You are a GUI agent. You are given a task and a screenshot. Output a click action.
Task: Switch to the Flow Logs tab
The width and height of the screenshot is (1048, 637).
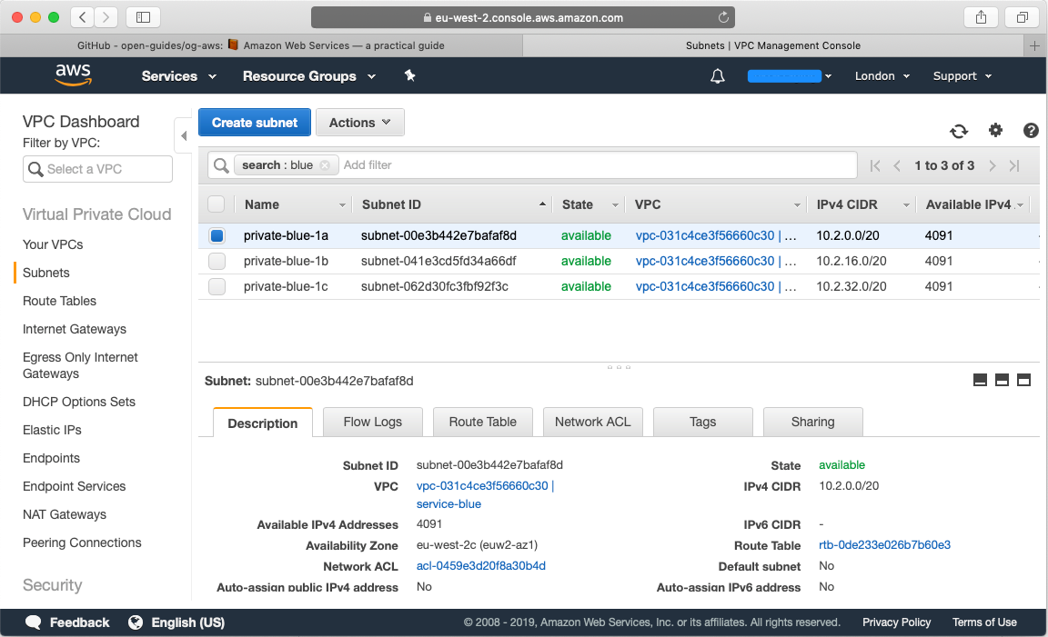[372, 422]
